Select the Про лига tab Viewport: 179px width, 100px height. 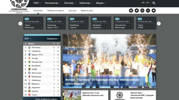click(x=72, y=11)
